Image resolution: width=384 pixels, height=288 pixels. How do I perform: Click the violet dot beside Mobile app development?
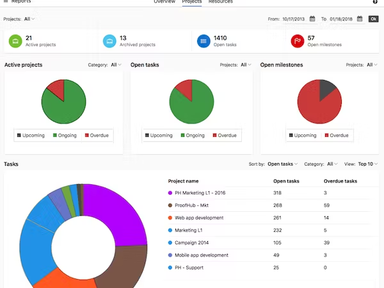(170, 255)
